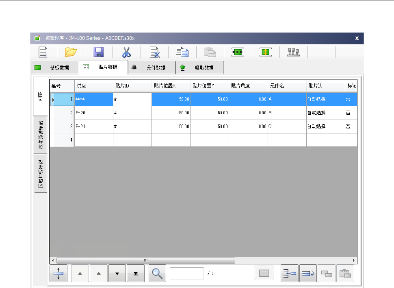Image resolution: width=394 pixels, height=288 pixels.
Task: Click the insert row split icon
Action: [x=58, y=273]
